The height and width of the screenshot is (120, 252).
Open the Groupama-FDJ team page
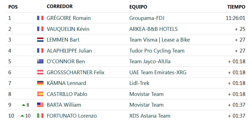[147, 18]
